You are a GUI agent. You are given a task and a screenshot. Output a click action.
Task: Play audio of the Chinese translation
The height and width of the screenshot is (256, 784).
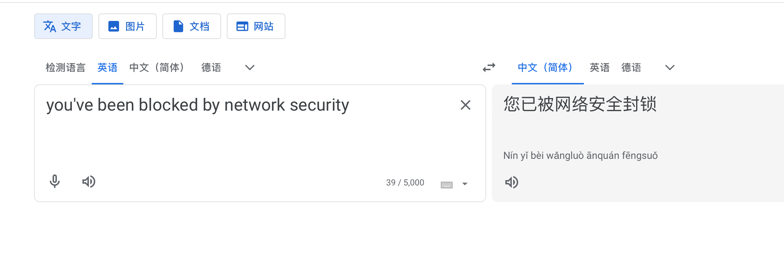512,182
